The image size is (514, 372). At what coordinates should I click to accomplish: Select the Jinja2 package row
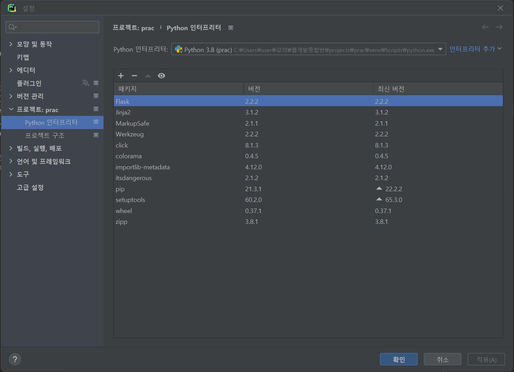(308, 112)
